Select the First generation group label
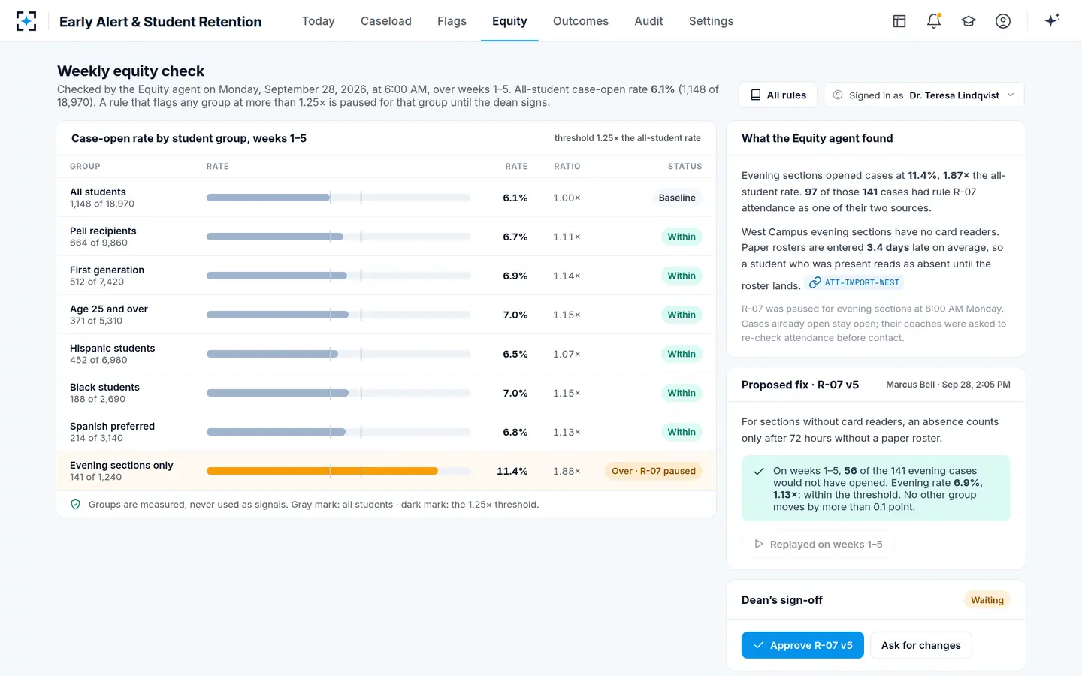The width and height of the screenshot is (1082, 676). (107, 270)
